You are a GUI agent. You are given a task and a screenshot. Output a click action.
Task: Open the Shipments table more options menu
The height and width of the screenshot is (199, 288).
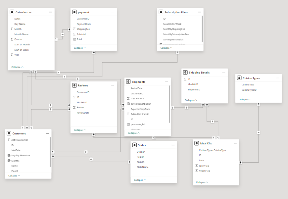pyautogui.click(x=167, y=81)
